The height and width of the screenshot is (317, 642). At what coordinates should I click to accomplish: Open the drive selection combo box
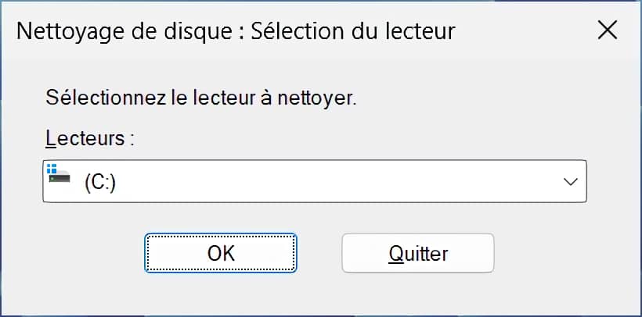[x=315, y=181]
